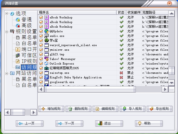This screenshot has height=134, width=178.
Task: Click the 普通 gear icon in tree
Action: coord(18,20)
